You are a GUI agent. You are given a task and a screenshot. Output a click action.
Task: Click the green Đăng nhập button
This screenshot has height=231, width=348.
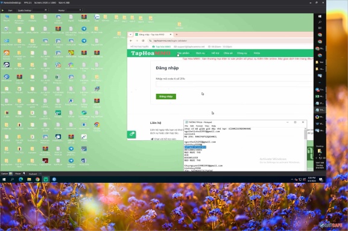(166, 96)
